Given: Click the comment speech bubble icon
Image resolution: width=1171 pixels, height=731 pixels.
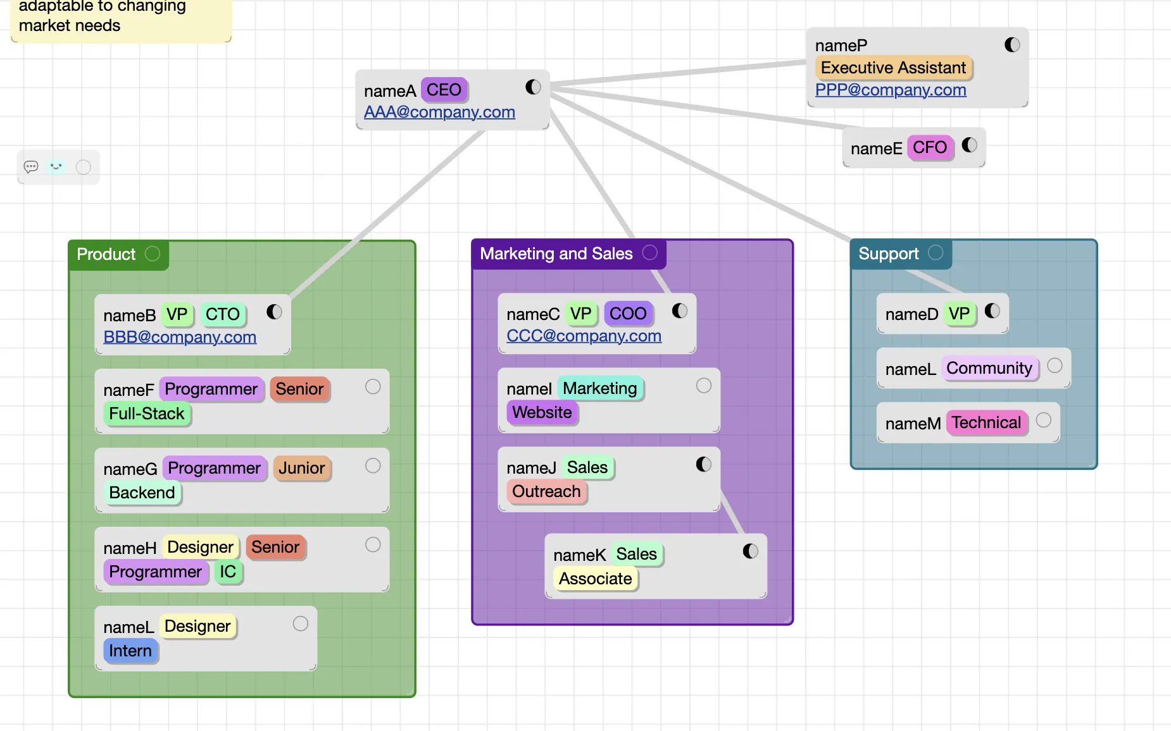Looking at the screenshot, I should click(31, 167).
